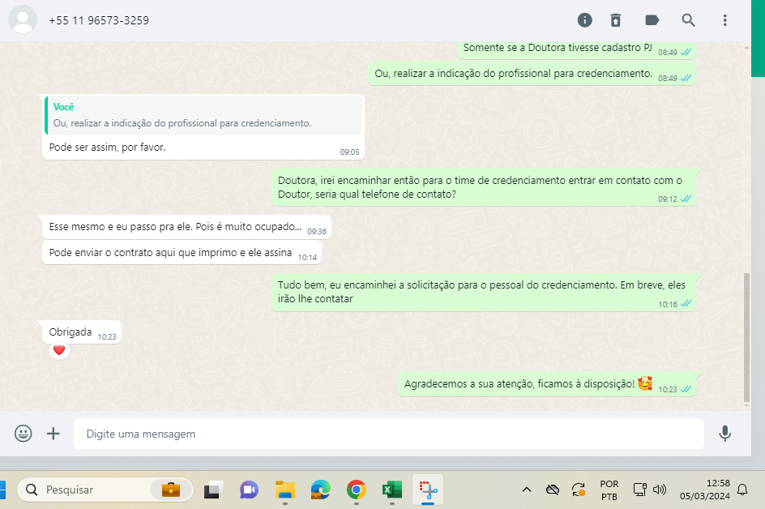Viewport: 765px width, 509px height.
Task: Open the three-dot chat menu
Action: click(x=724, y=20)
